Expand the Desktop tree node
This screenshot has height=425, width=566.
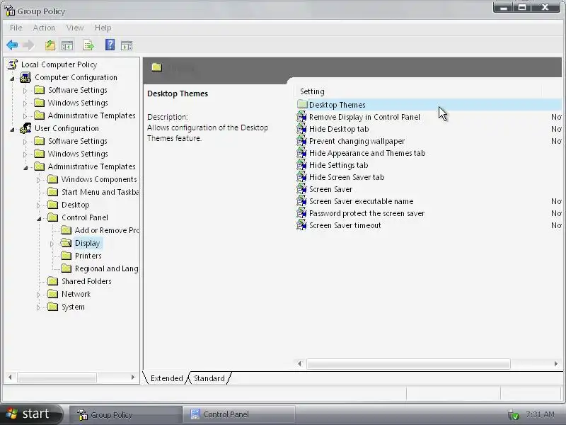tap(38, 205)
